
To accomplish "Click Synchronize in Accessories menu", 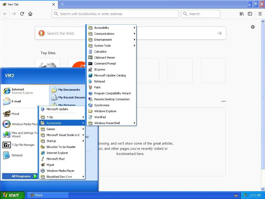I will [x=111, y=105].
